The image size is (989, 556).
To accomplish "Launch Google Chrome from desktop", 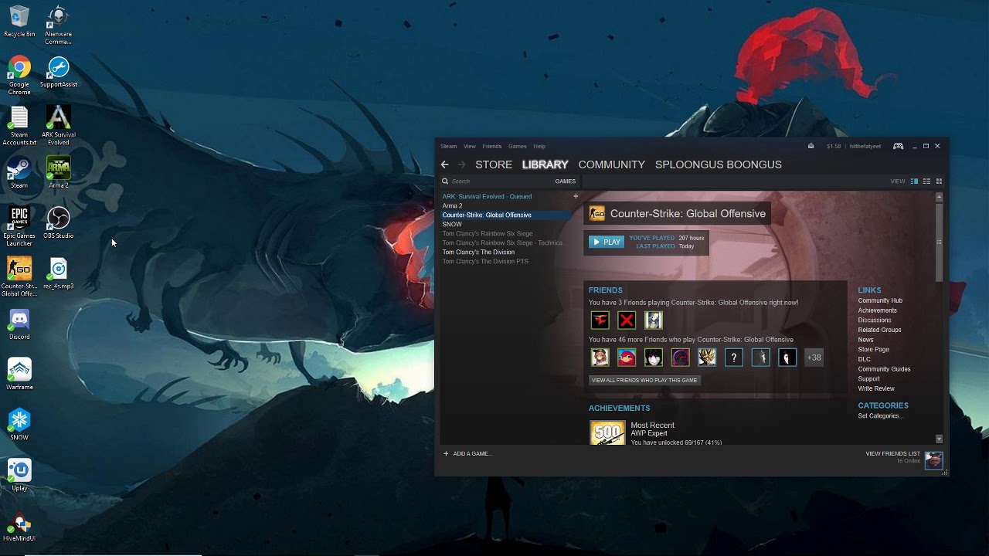I will [x=19, y=76].
